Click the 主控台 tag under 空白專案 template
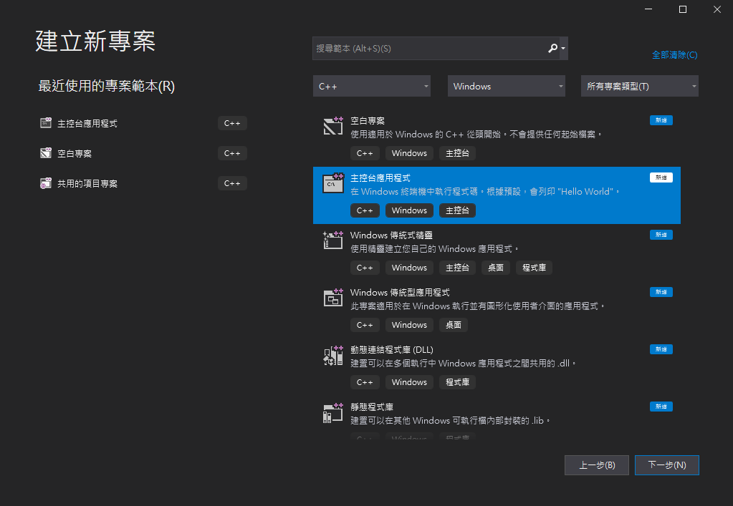 point(457,153)
